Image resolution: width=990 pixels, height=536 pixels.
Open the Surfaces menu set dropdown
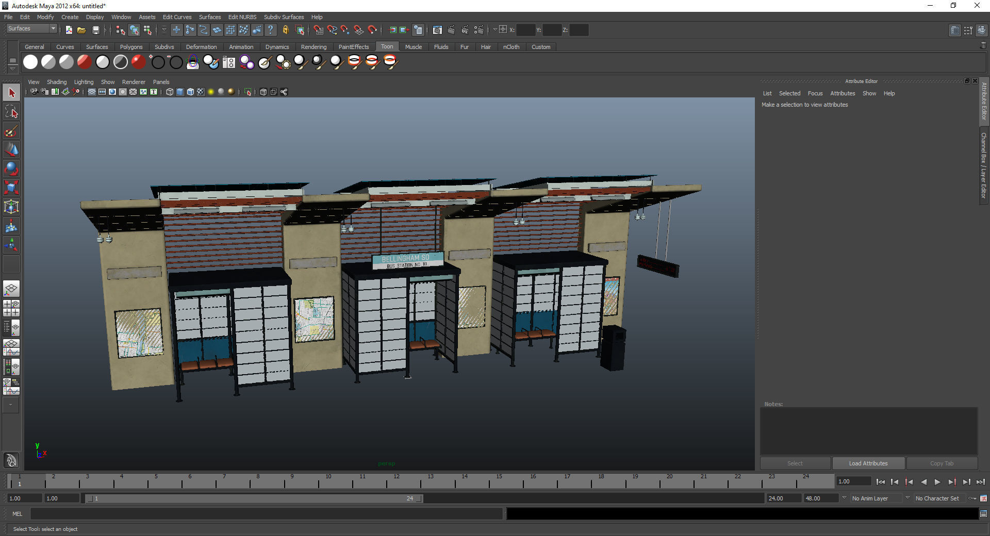pos(31,29)
